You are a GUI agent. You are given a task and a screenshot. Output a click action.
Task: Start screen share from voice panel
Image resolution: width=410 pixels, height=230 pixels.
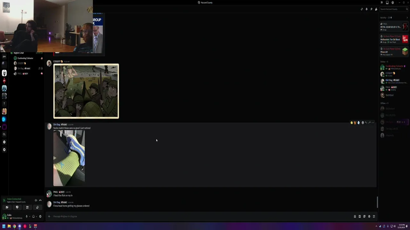17,207
